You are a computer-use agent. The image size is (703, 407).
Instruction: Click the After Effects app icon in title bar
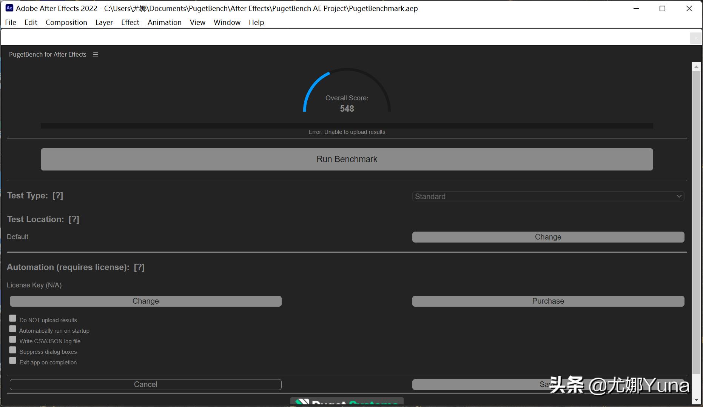(x=9, y=8)
